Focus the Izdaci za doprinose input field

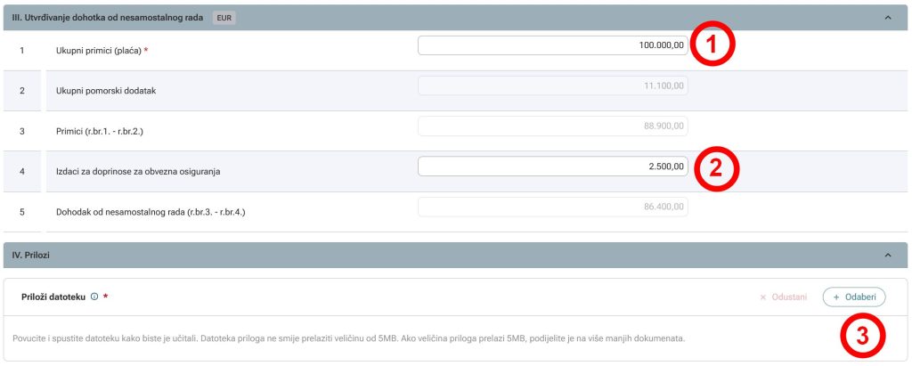coord(552,167)
